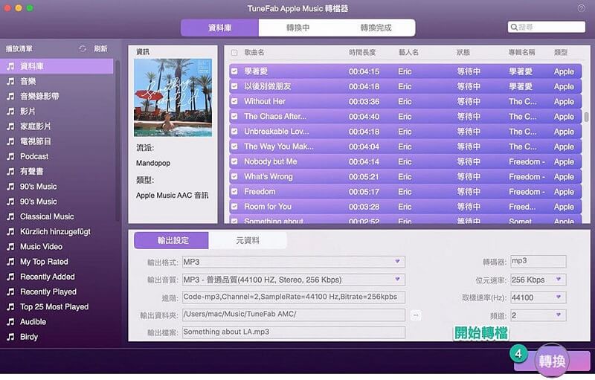The width and height of the screenshot is (595, 380).
Task: Click the music note icon beside 影片
Action: click(10, 112)
